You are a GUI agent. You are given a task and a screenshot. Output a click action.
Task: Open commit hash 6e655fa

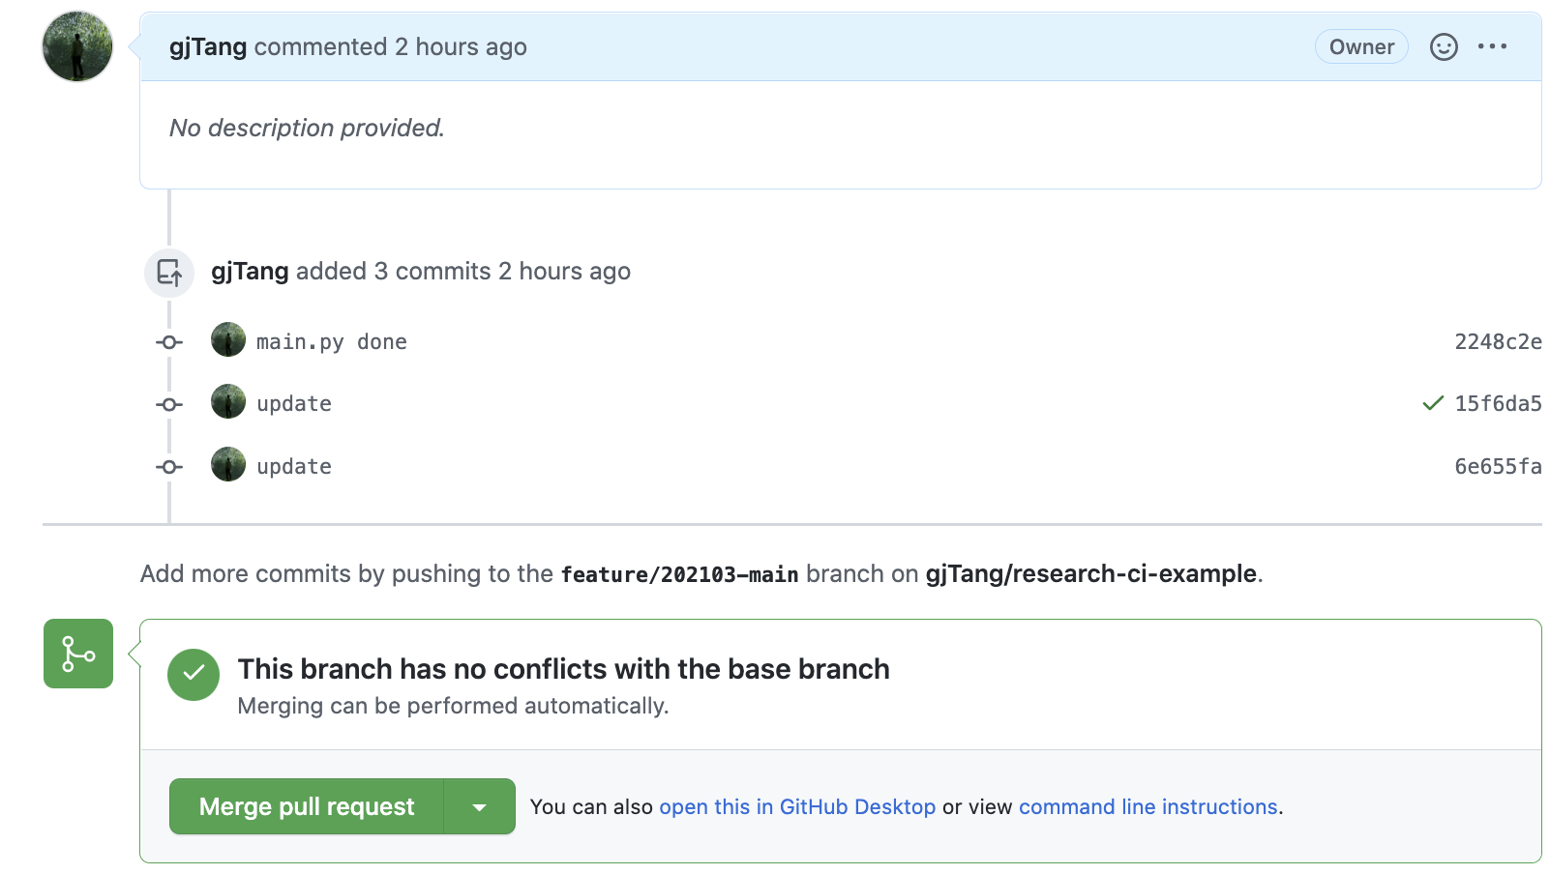(1498, 466)
